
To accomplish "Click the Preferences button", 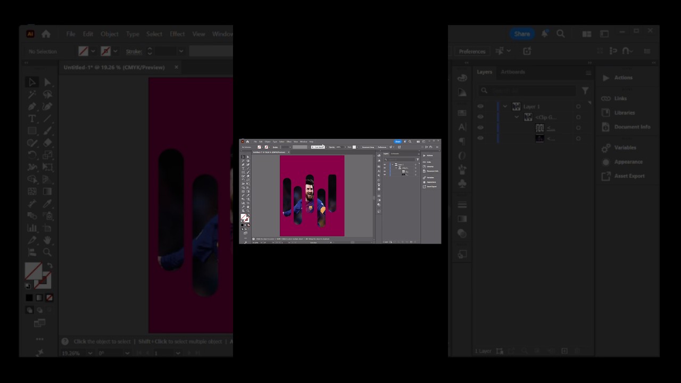I will [x=472, y=51].
